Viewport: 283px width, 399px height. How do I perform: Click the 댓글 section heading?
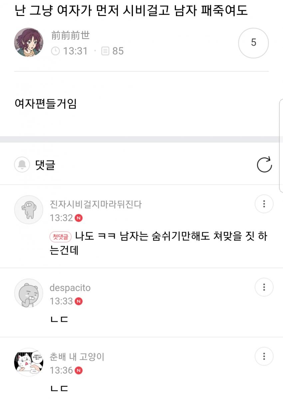point(45,165)
